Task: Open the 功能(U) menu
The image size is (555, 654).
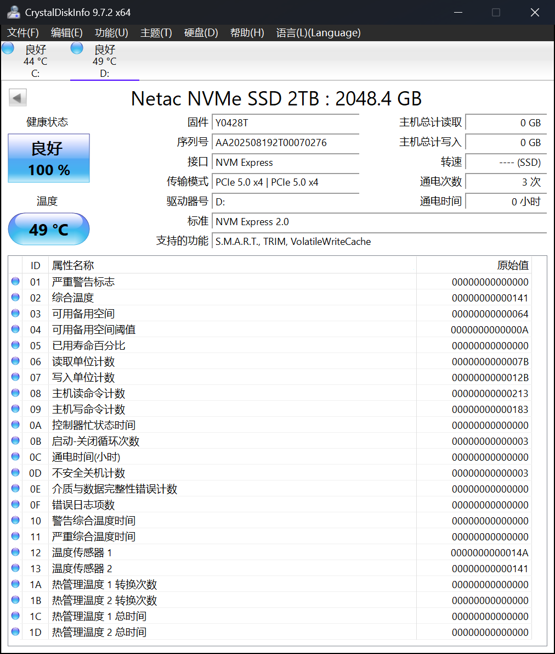Action: click(111, 33)
